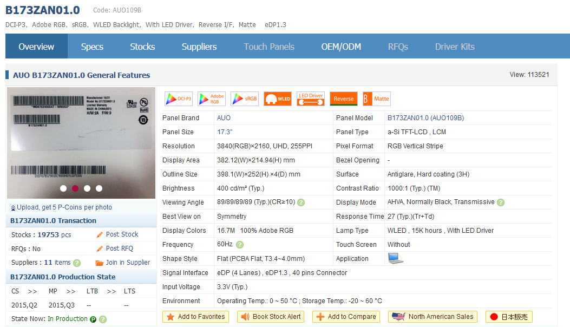Image resolution: width=570 pixels, height=327 pixels.
Task: Click Book Stock Alert button
Action: [271, 317]
